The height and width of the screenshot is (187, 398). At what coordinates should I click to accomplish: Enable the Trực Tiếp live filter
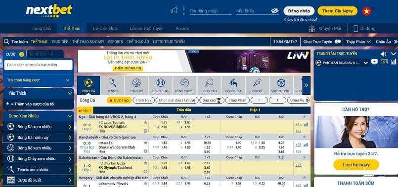tap(119, 100)
